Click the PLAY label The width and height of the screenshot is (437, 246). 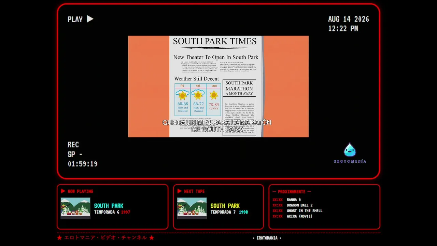pyautogui.click(x=75, y=19)
